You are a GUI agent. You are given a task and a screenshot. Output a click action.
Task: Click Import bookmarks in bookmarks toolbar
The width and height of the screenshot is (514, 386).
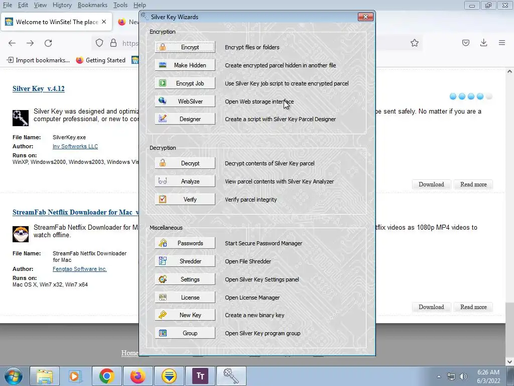(38, 60)
